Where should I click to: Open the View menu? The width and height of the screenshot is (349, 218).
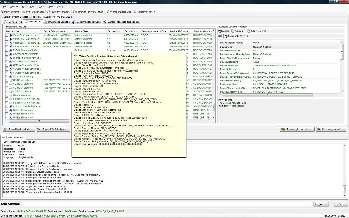[32, 7]
